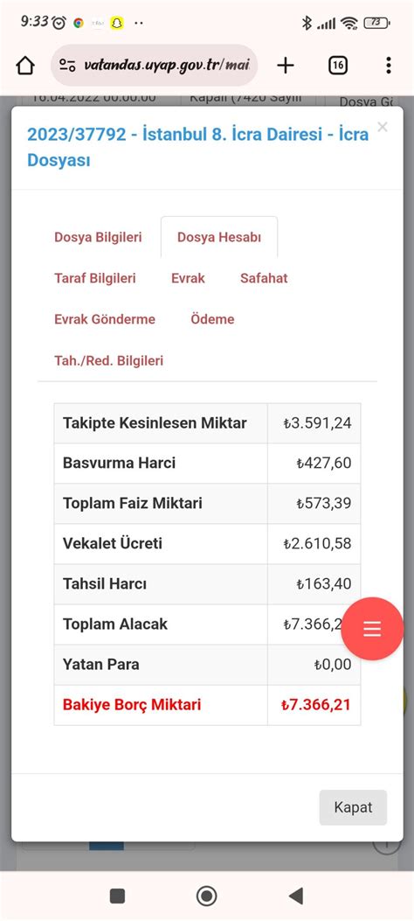Open the Taraf Bilgileri tab
Viewport: 414px width, 921px height.
95,278
